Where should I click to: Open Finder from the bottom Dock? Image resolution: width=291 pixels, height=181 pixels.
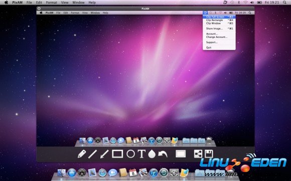[62, 173]
